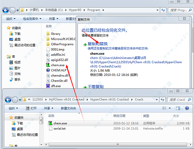Select CHEM.HLP help file in Program folder
The height and width of the screenshot is (149, 194).
56,70
